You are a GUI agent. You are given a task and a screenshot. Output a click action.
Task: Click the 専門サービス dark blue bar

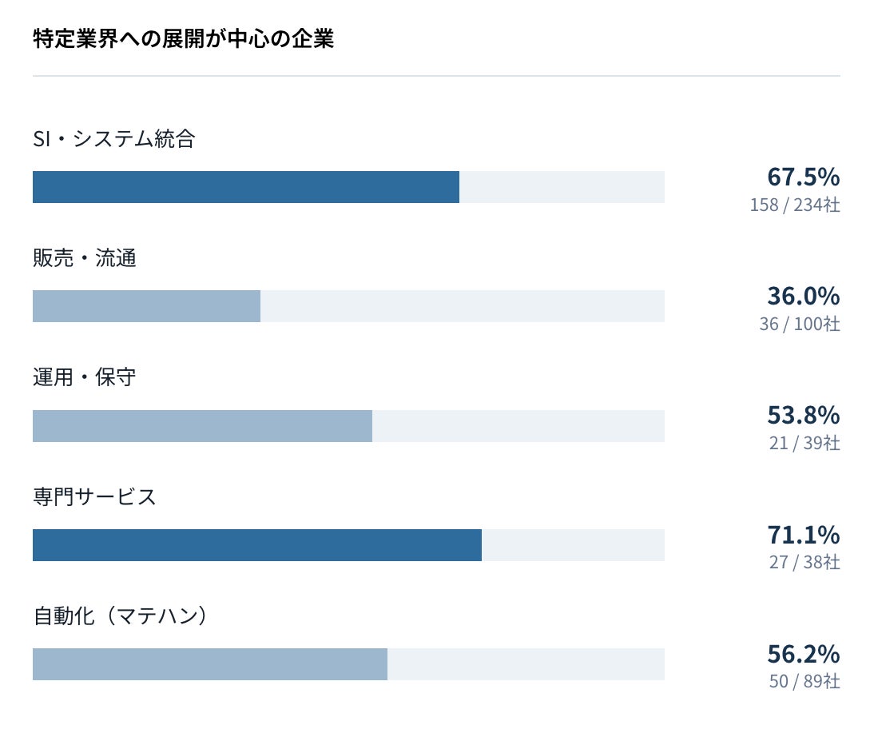click(x=257, y=545)
